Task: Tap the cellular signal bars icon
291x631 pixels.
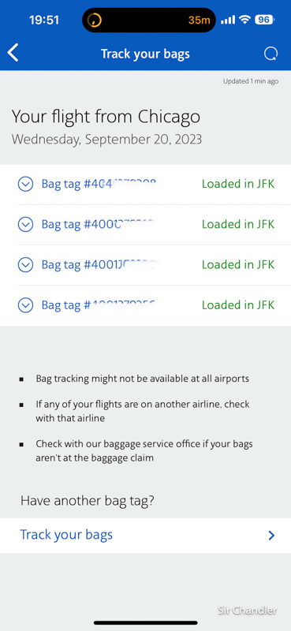Action: 228,20
